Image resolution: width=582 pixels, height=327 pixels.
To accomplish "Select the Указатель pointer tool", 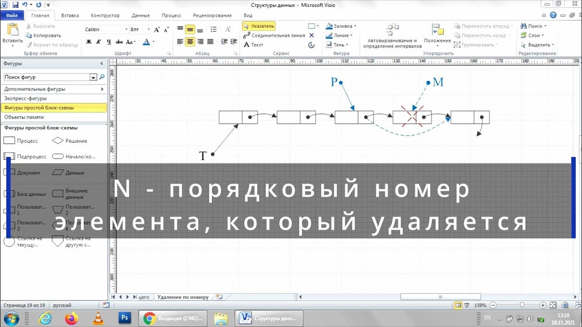I will 259,26.
